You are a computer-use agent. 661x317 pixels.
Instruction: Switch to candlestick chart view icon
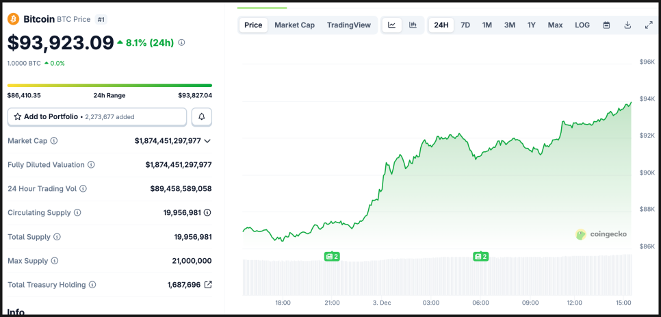coord(413,25)
